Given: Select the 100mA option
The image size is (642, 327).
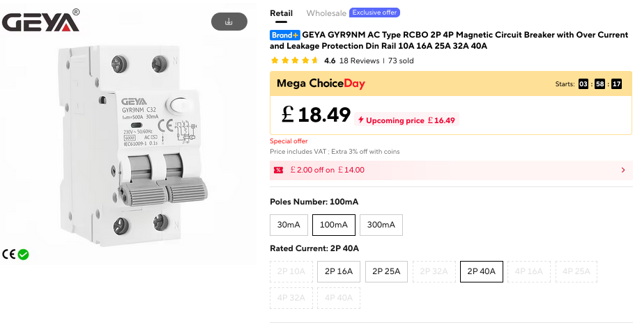Looking at the screenshot, I should (x=334, y=225).
